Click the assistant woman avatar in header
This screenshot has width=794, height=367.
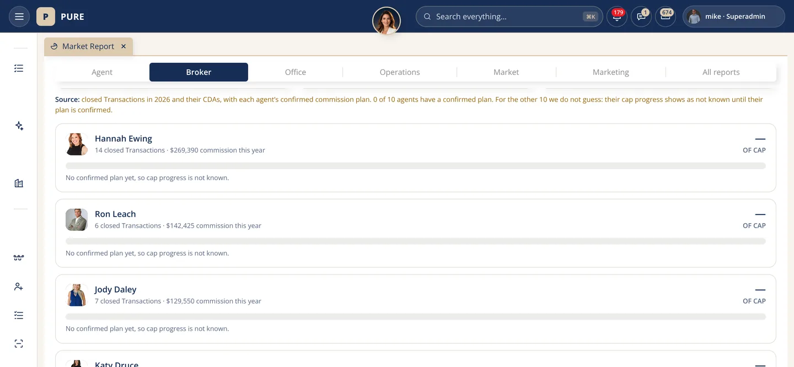(387, 21)
